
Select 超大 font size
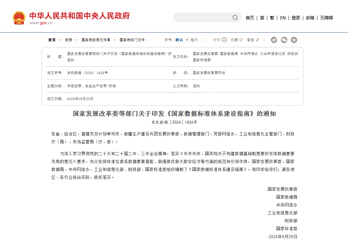[x=194, y=40]
